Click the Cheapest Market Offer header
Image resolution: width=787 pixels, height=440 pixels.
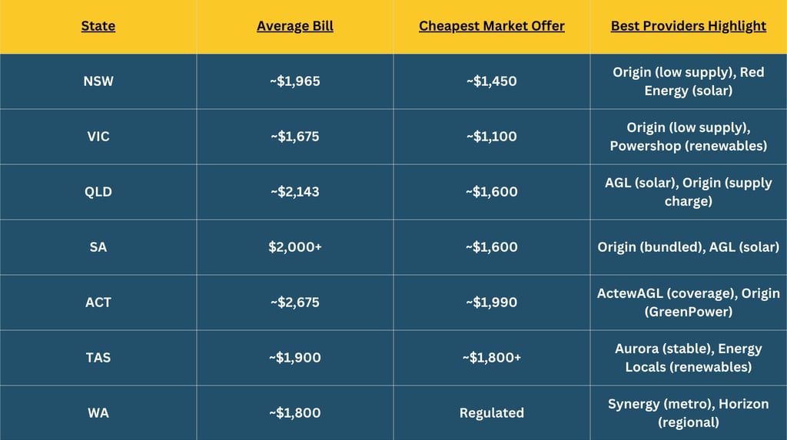tap(492, 26)
